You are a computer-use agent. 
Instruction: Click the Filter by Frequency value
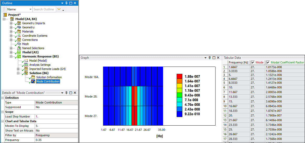tap(56, 135)
